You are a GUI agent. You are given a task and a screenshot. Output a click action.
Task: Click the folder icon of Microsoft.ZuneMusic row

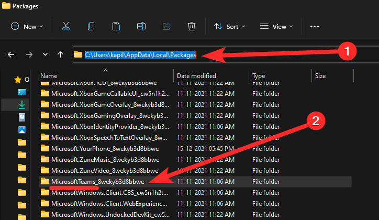click(44, 159)
